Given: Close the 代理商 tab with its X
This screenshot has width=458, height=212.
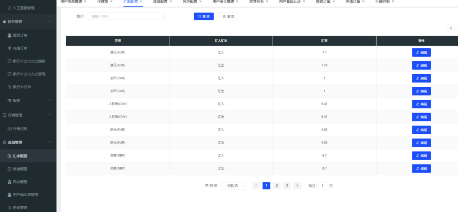Looking at the screenshot, I should pos(111,1).
